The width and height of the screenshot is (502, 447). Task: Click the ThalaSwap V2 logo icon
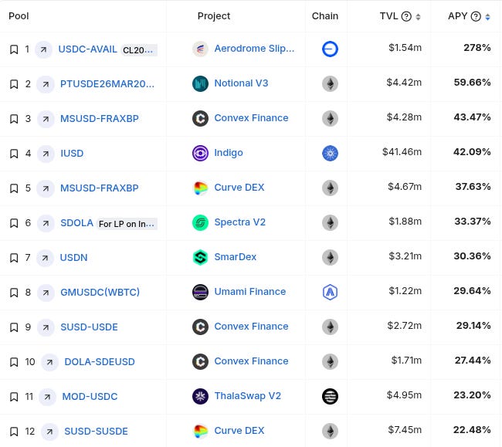pos(201,397)
